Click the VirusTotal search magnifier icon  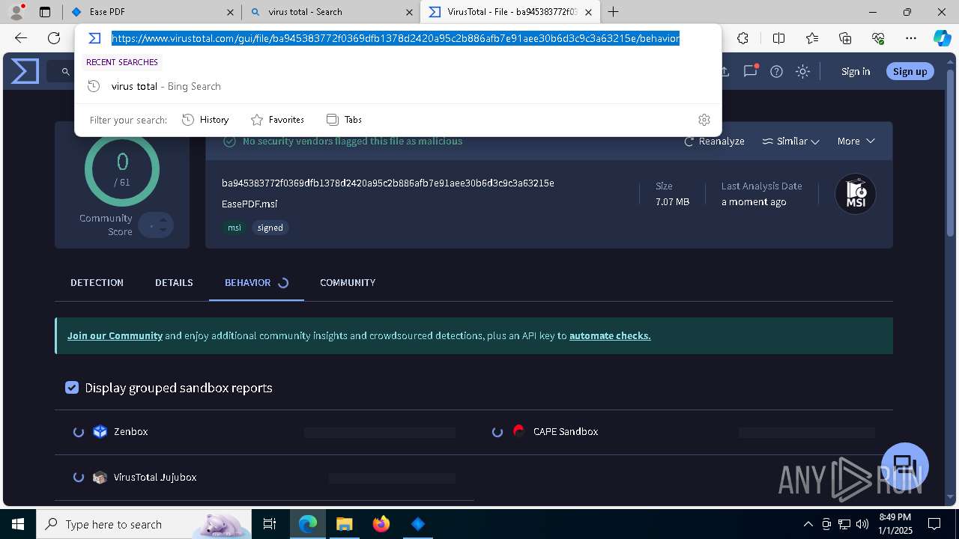[65, 72]
